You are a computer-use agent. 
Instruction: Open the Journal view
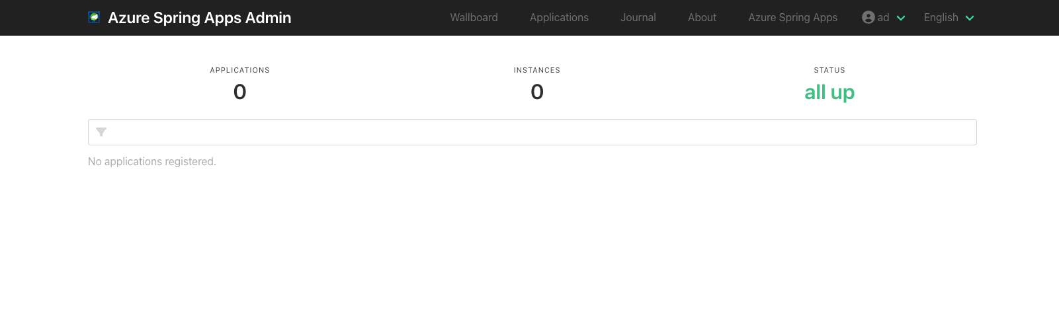(x=638, y=17)
